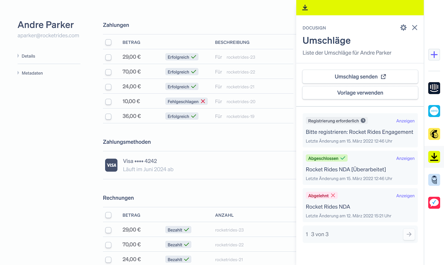Screen dimensions: 444x265
Task: Go to next page of envelopes arrow
Action: [409, 234]
